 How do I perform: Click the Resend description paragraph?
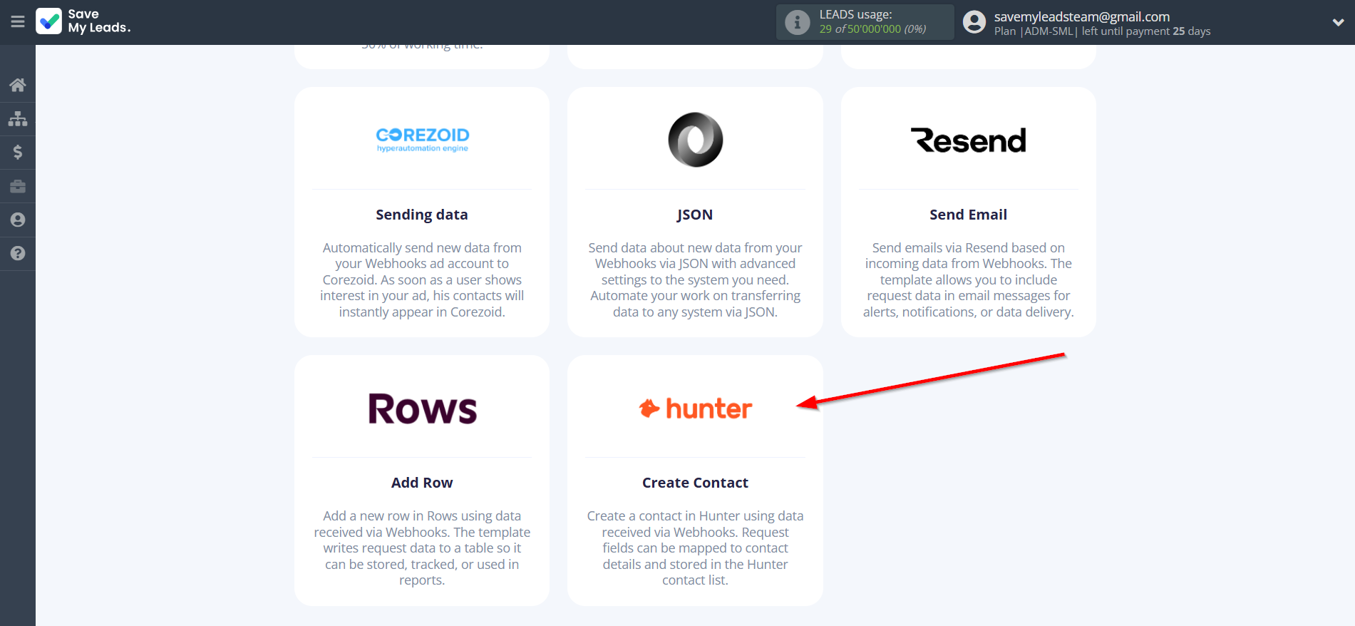968,279
